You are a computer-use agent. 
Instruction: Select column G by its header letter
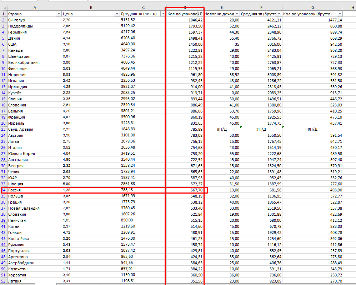[313, 7]
